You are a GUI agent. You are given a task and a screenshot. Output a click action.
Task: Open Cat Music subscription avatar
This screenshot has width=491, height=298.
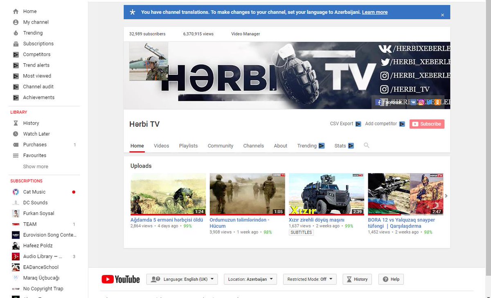point(16,192)
